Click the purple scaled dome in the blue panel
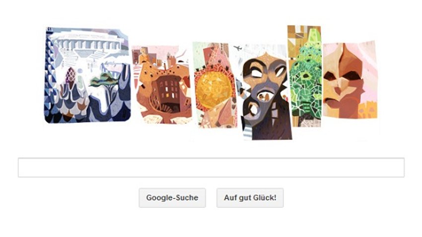Screen dimensions: 422x237 [70, 74]
